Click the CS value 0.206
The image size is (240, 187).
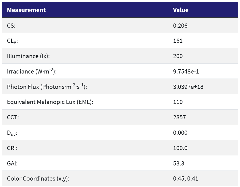pos(180,26)
